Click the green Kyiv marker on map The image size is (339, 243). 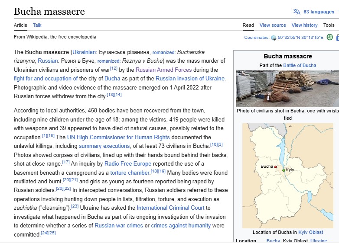[284, 170]
